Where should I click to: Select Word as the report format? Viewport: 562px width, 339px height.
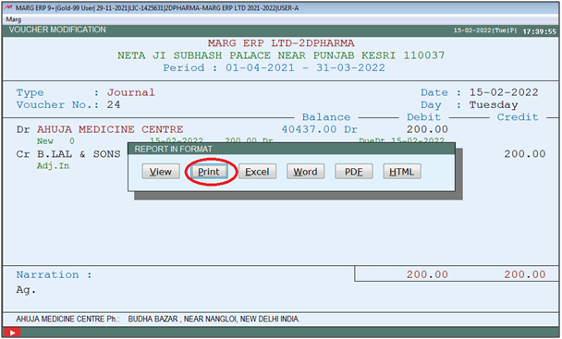pyautogui.click(x=305, y=172)
